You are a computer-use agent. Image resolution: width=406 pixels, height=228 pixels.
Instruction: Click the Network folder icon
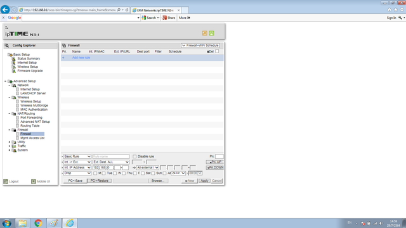click(14, 85)
